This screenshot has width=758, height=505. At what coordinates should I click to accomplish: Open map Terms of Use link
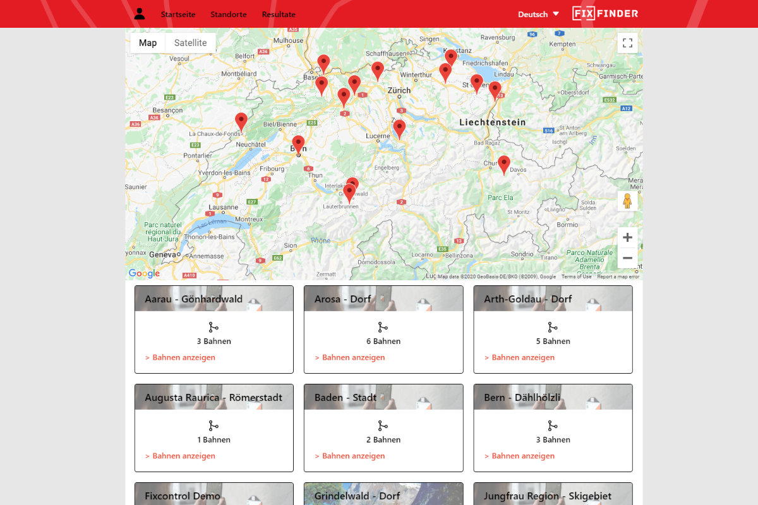pyautogui.click(x=577, y=276)
